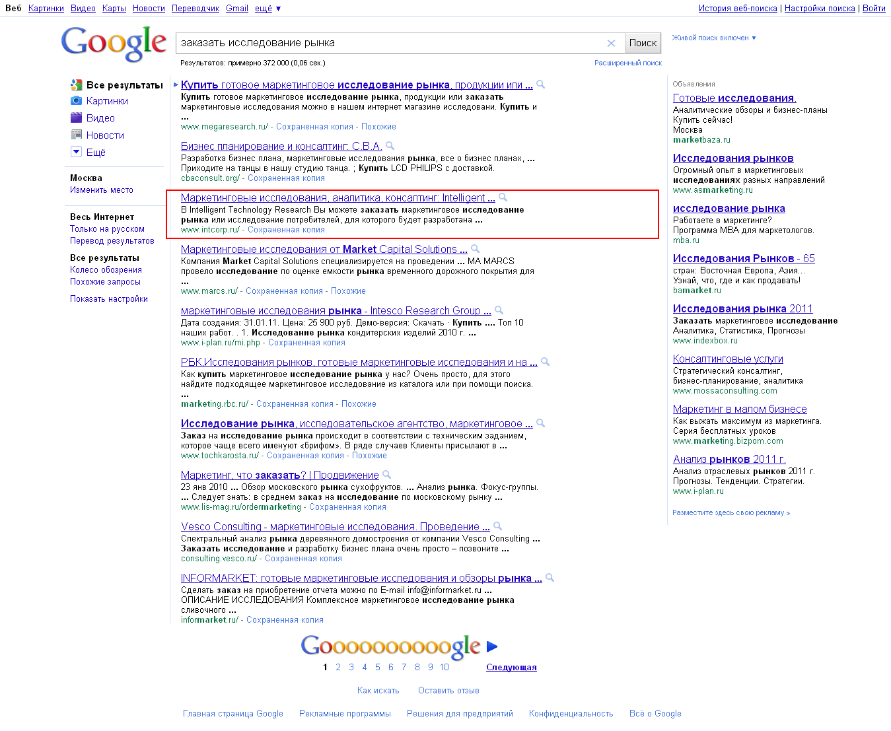Open Новости in the top navigation bar

149,9
